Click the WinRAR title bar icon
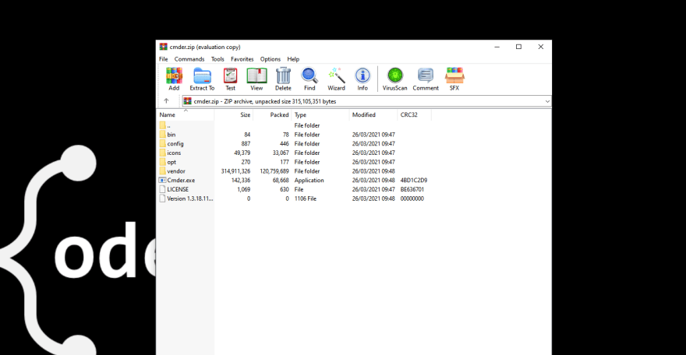Viewport: 686px width, 355px height. tap(163, 47)
